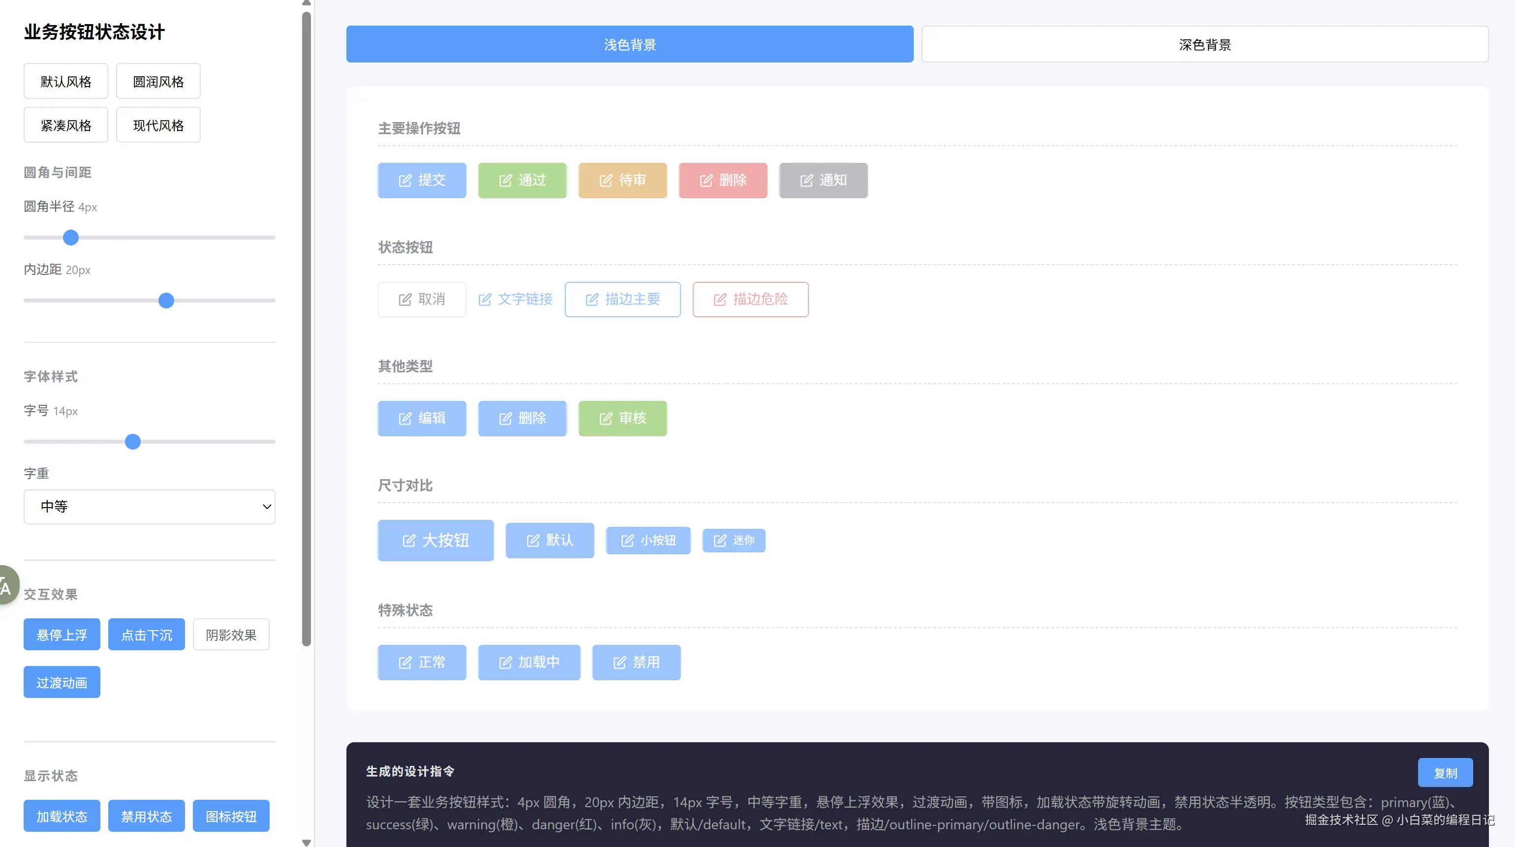Switch to 深色背景 tab

point(1205,45)
